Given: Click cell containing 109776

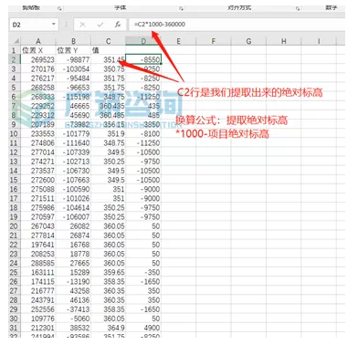Looking at the screenshot, I should point(38,319).
